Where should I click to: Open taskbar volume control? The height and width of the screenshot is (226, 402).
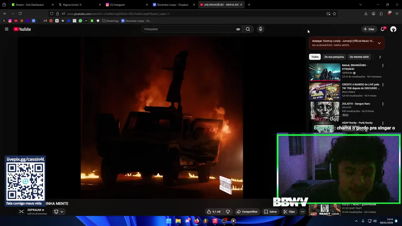375,221
